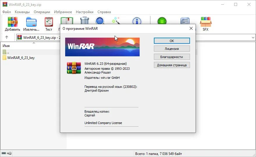The height and width of the screenshot is (157, 256).
Task: Open the Команды menu
Action: point(22,12)
